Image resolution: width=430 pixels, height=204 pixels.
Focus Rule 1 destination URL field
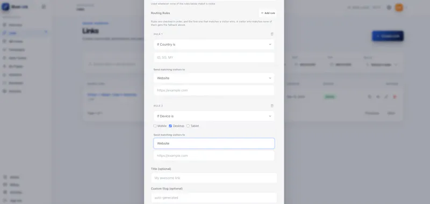coord(214,90)
